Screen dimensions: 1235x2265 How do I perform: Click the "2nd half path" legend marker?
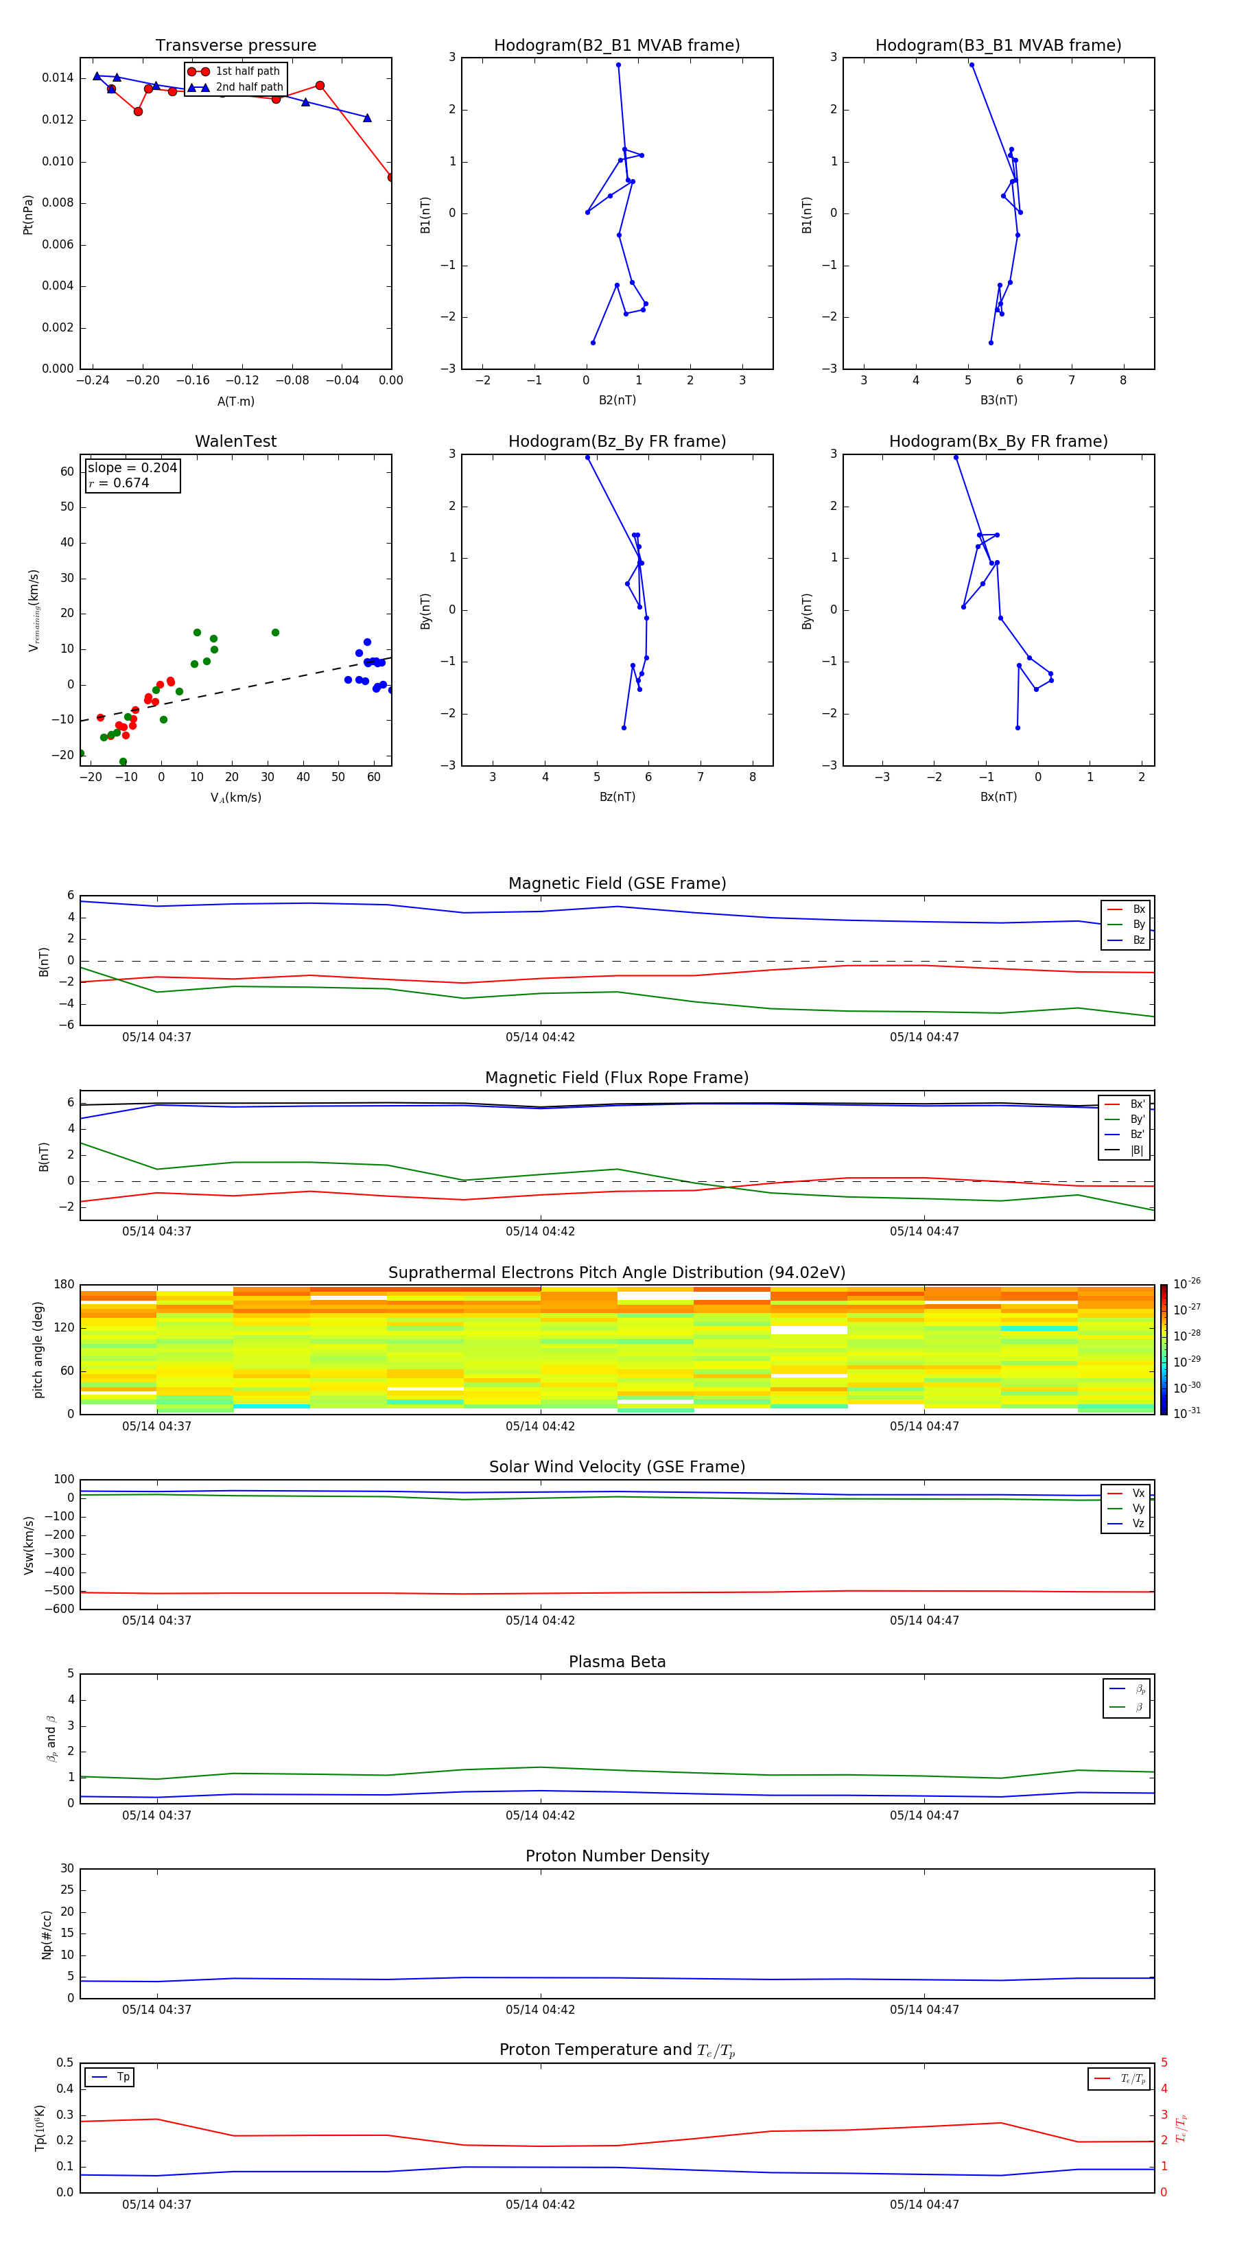pyautogui.click(x=199, y=87)
